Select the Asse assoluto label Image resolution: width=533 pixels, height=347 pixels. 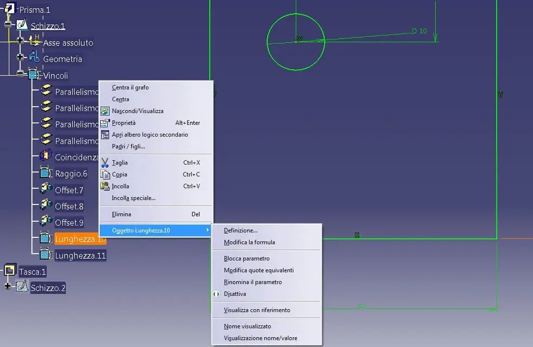(68, 43)
